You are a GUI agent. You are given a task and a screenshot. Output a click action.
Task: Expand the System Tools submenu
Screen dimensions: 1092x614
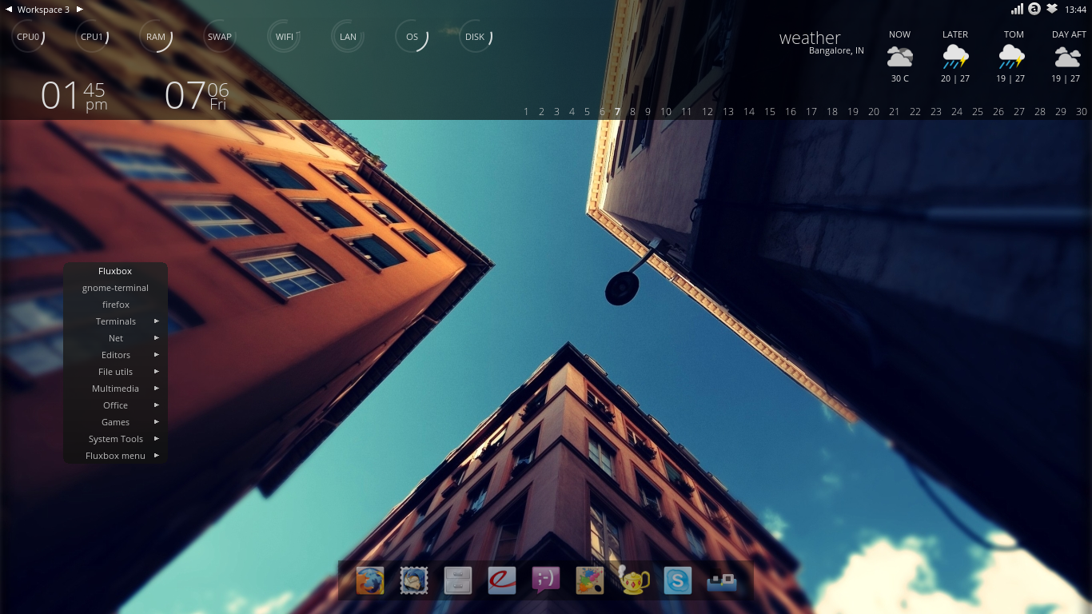(115, 438)
